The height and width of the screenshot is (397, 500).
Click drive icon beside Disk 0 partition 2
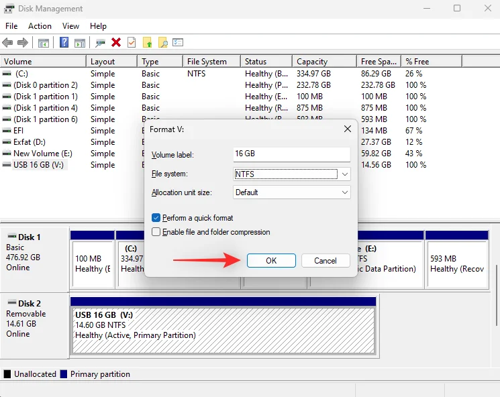7,85
